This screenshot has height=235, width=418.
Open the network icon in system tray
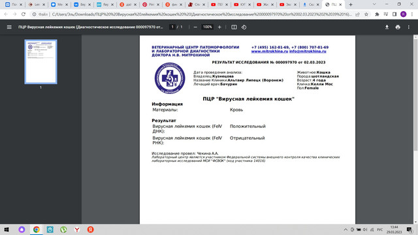pos(372,229)
